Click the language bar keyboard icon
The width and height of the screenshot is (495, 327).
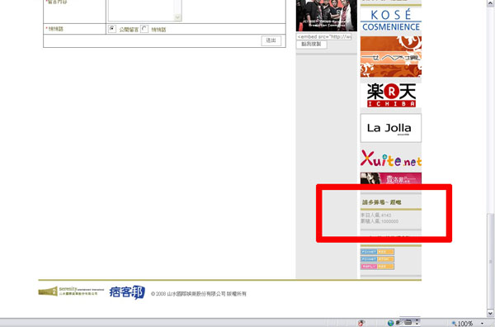[408, 322]
